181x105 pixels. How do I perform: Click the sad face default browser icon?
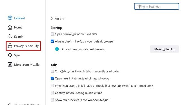(57, 49)
